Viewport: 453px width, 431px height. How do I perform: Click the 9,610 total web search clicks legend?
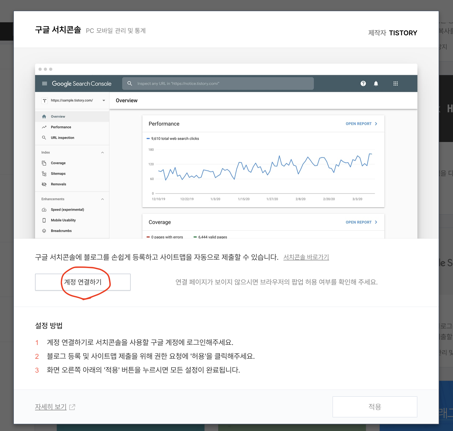(x=173, y=139)
